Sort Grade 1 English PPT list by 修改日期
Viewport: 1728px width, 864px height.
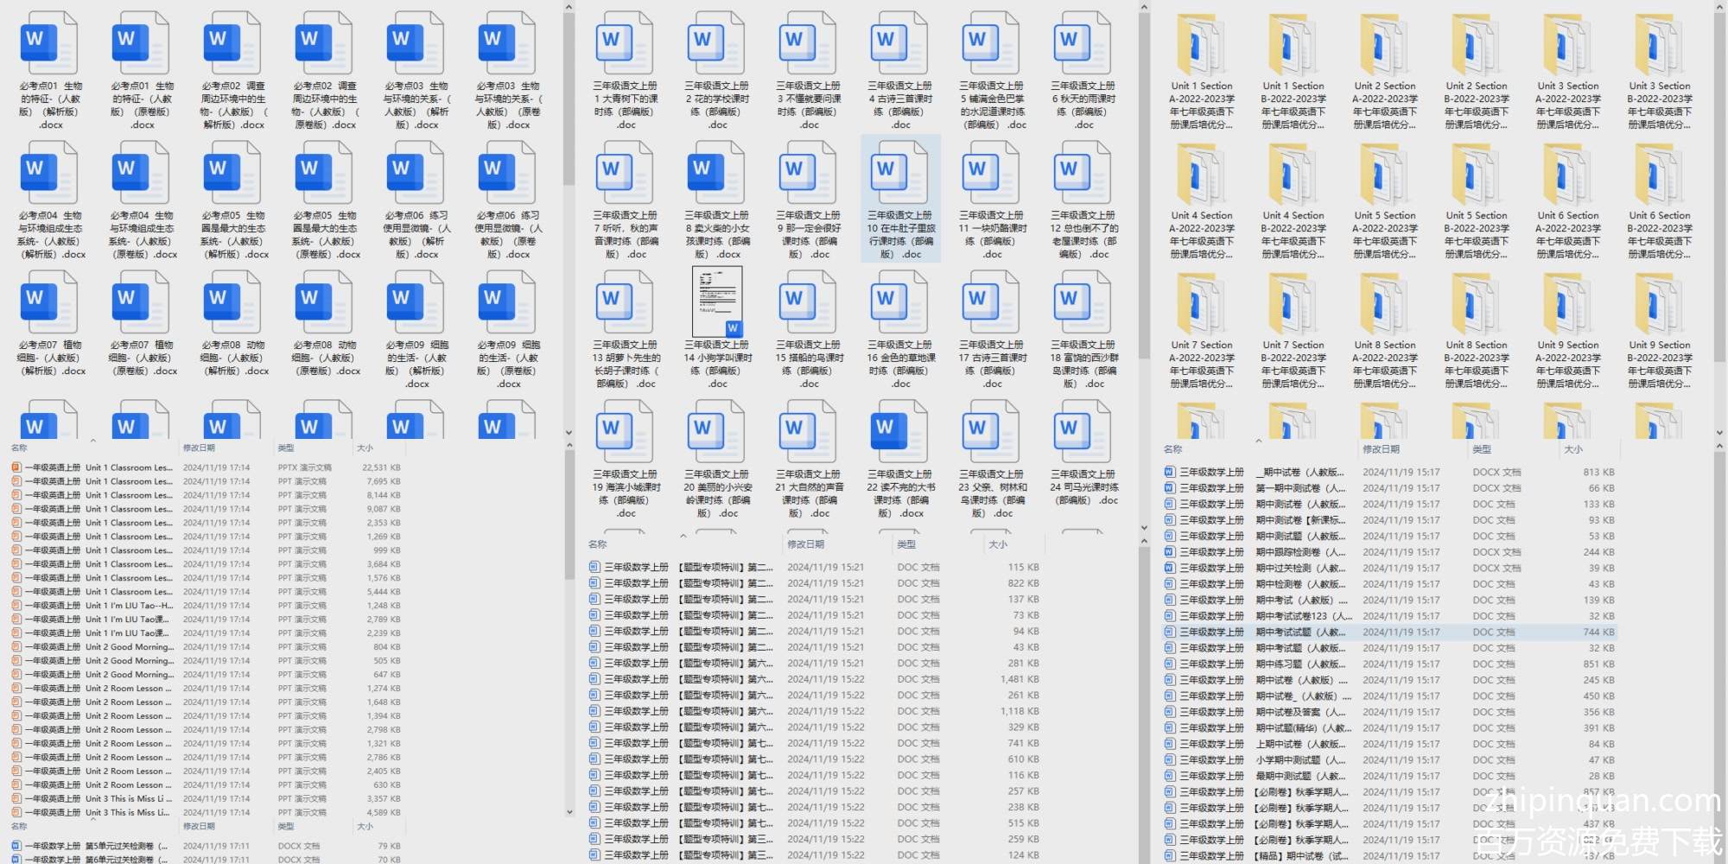(x=199, y=448)
